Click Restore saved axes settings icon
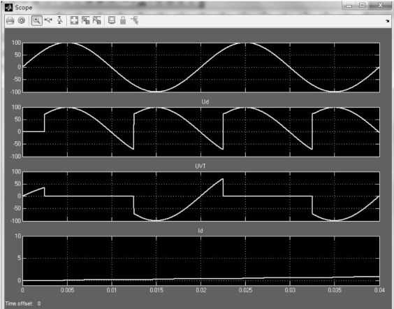 pyautogui.click(x=97, y=20)
